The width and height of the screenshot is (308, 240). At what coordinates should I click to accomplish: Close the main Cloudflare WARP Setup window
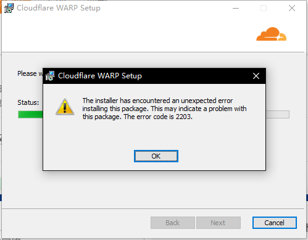point(292,8)
